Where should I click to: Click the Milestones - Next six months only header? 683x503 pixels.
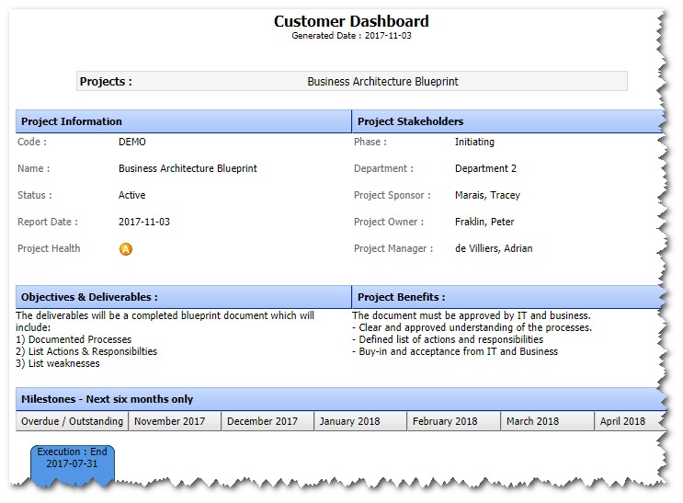click(x=341, y=399)
